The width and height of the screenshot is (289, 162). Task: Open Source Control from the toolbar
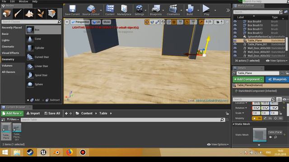pyautogui.click(x=91, y=10)
